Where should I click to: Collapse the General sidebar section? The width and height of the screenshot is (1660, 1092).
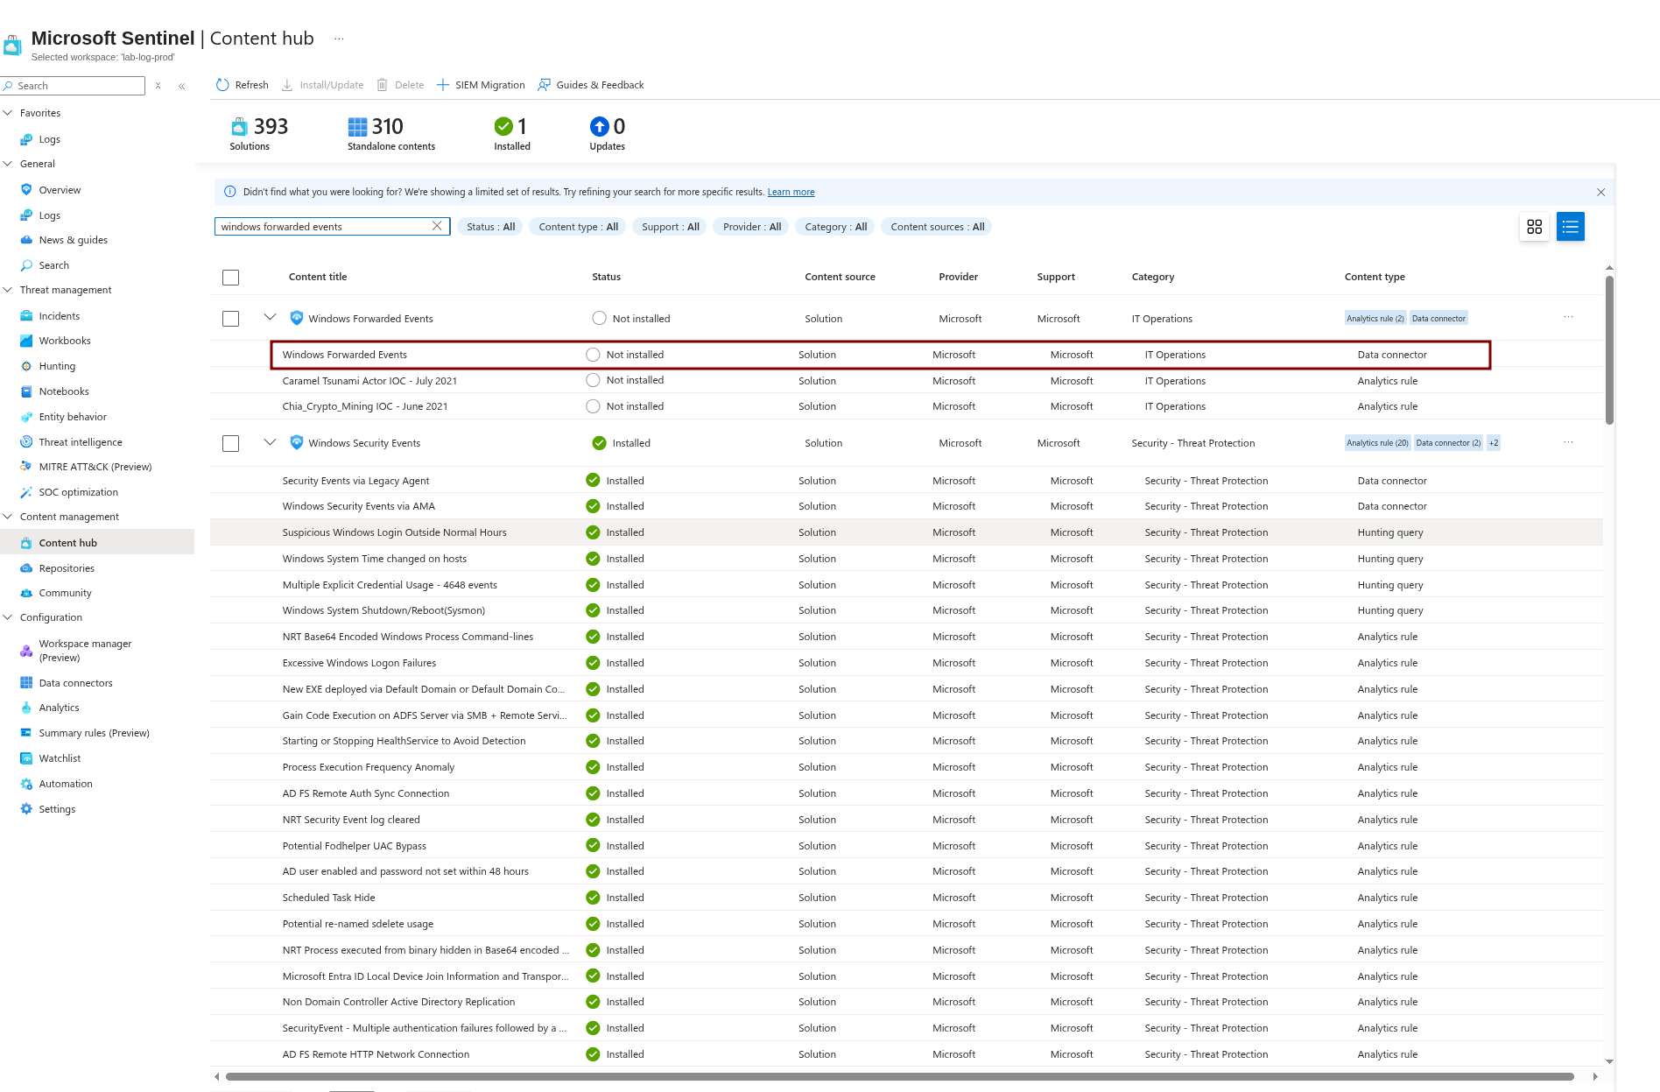[x=8, y=164]
